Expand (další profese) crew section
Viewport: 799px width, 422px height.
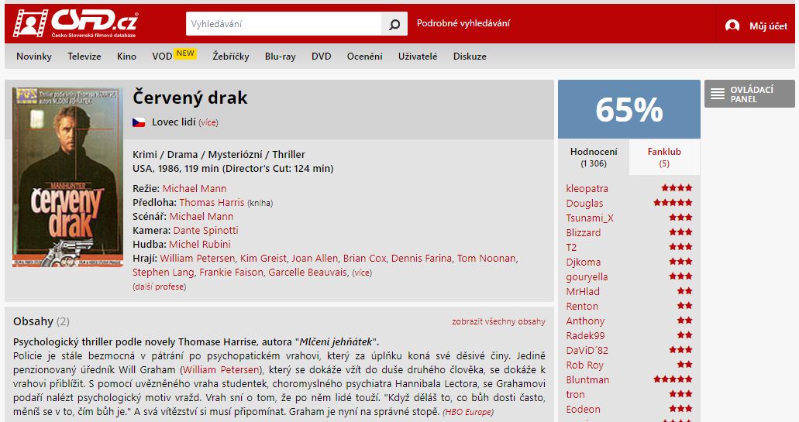coord(159,286)
